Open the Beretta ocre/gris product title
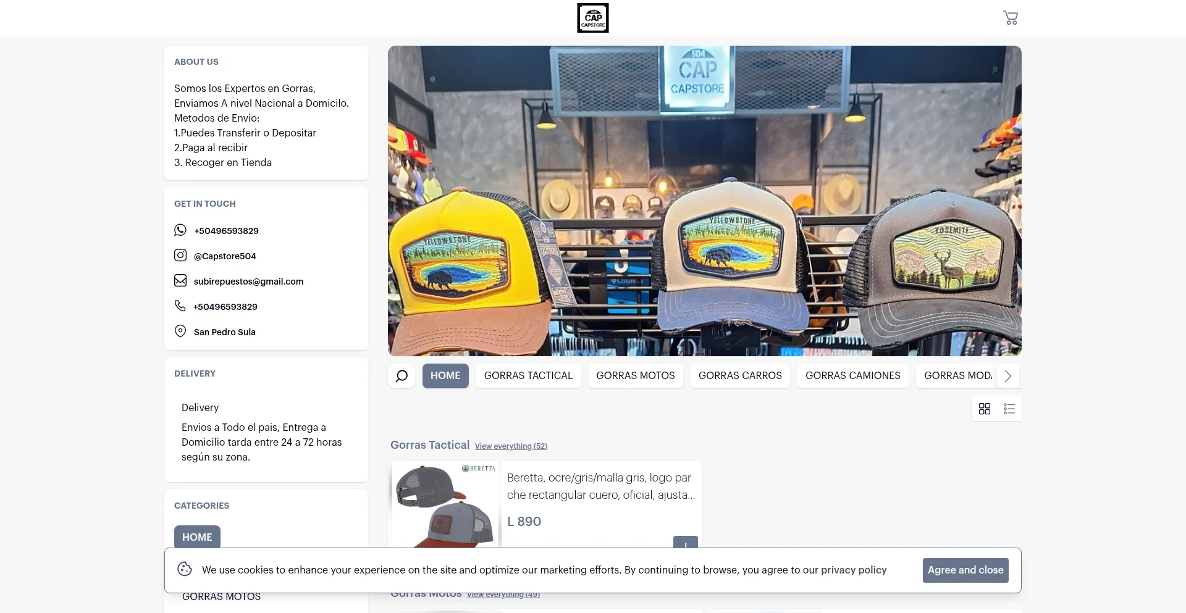Screen dimensions: 1186x613 tap(600, 486)
